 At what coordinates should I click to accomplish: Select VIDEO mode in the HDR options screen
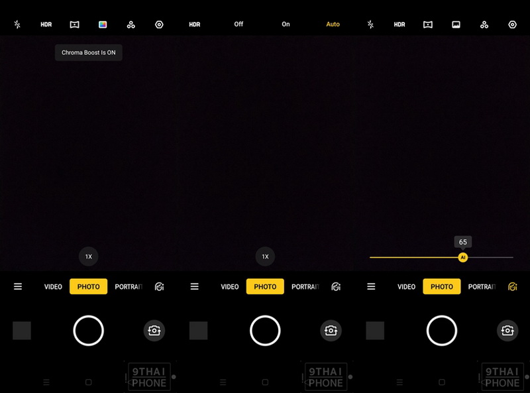230,286
